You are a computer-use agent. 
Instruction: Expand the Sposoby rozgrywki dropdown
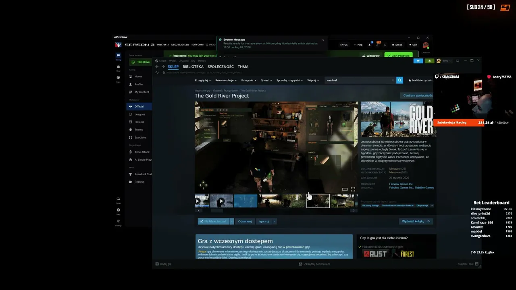pos(289,80)
